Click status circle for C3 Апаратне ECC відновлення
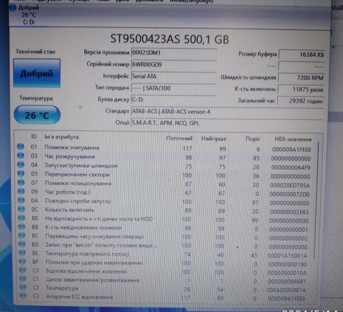343x312 pixels. coord(23,295)
